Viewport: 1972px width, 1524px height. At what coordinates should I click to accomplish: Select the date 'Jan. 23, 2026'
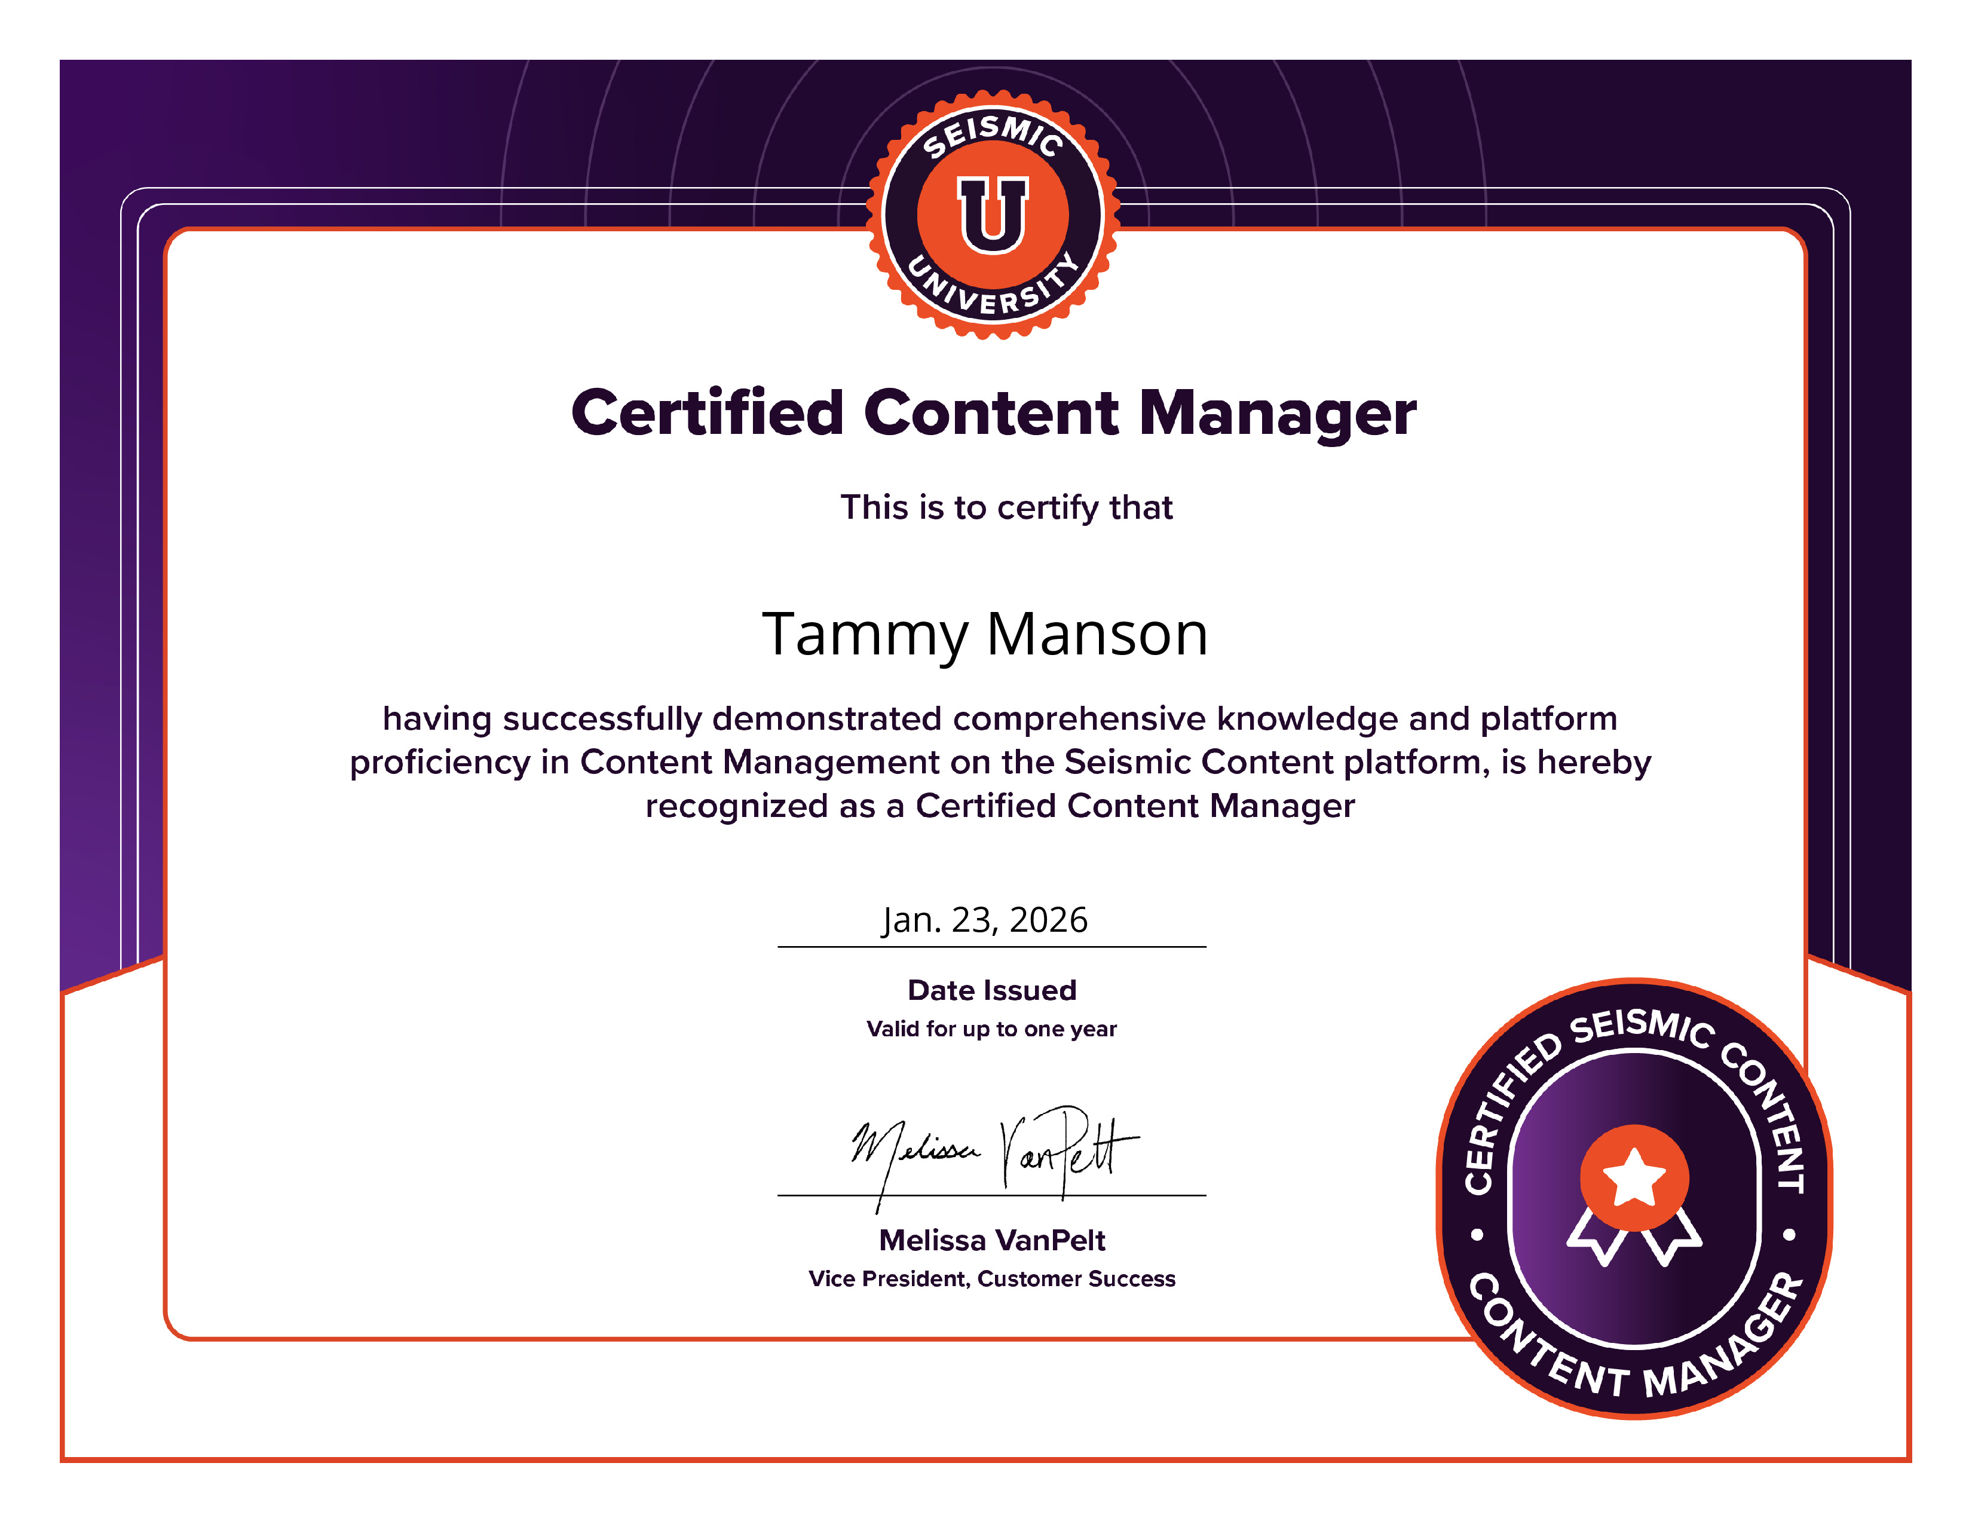(985, 920)
